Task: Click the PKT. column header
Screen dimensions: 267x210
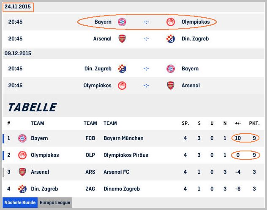Action: (254, 123)
